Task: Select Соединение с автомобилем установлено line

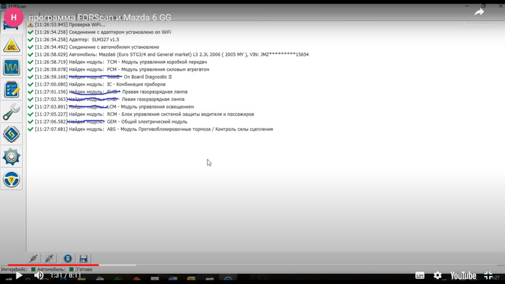Action: click(x=94, y=47)
